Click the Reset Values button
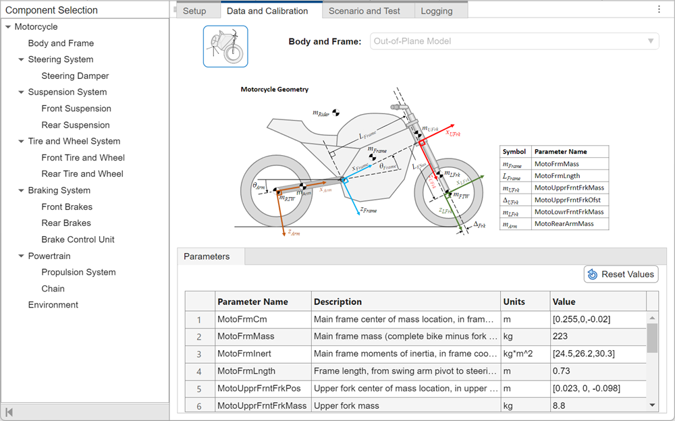 point(620,274)
